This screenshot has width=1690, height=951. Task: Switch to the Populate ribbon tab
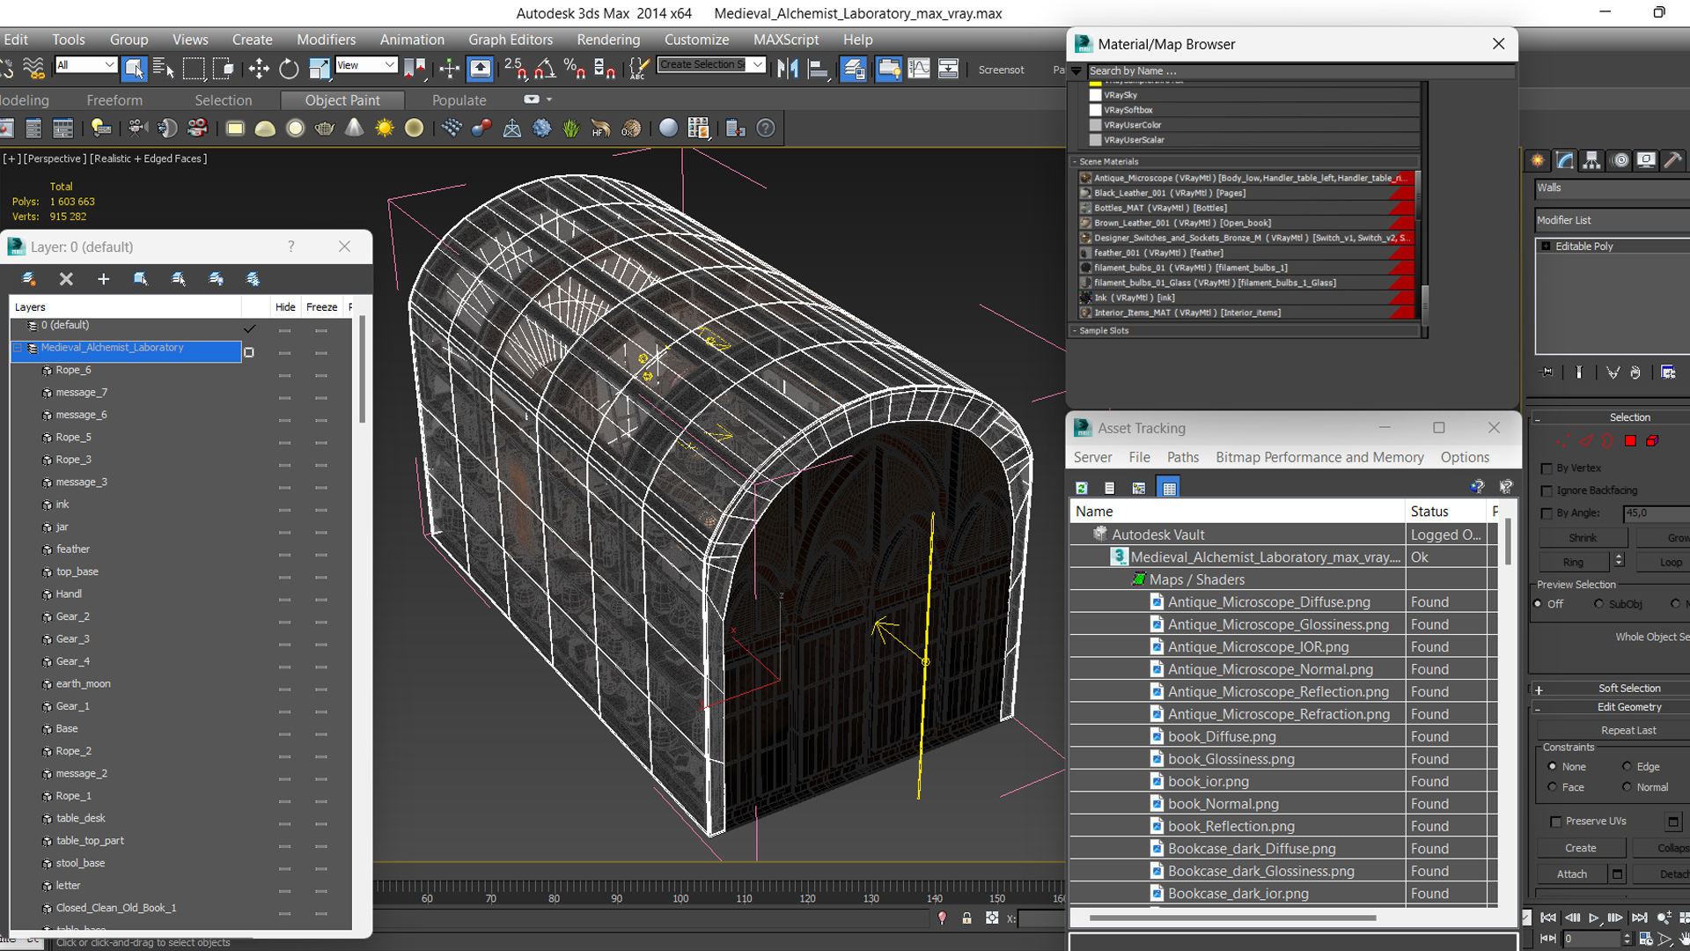(459, 100)
